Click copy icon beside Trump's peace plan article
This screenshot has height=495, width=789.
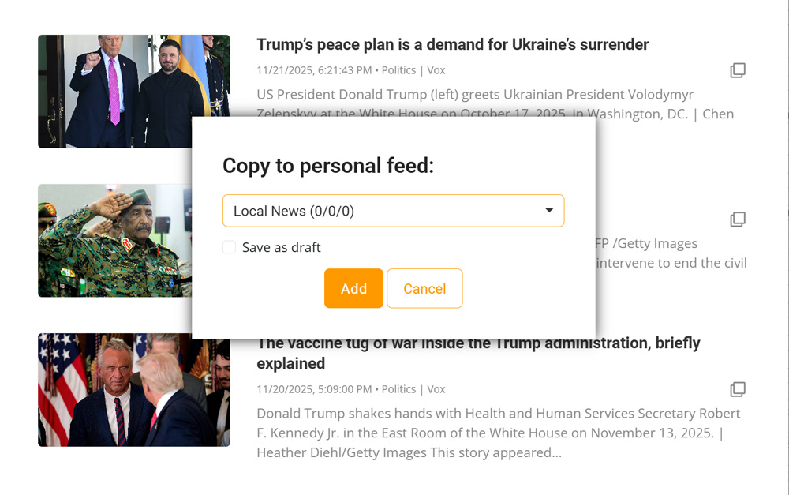click(x=738, y=70)
